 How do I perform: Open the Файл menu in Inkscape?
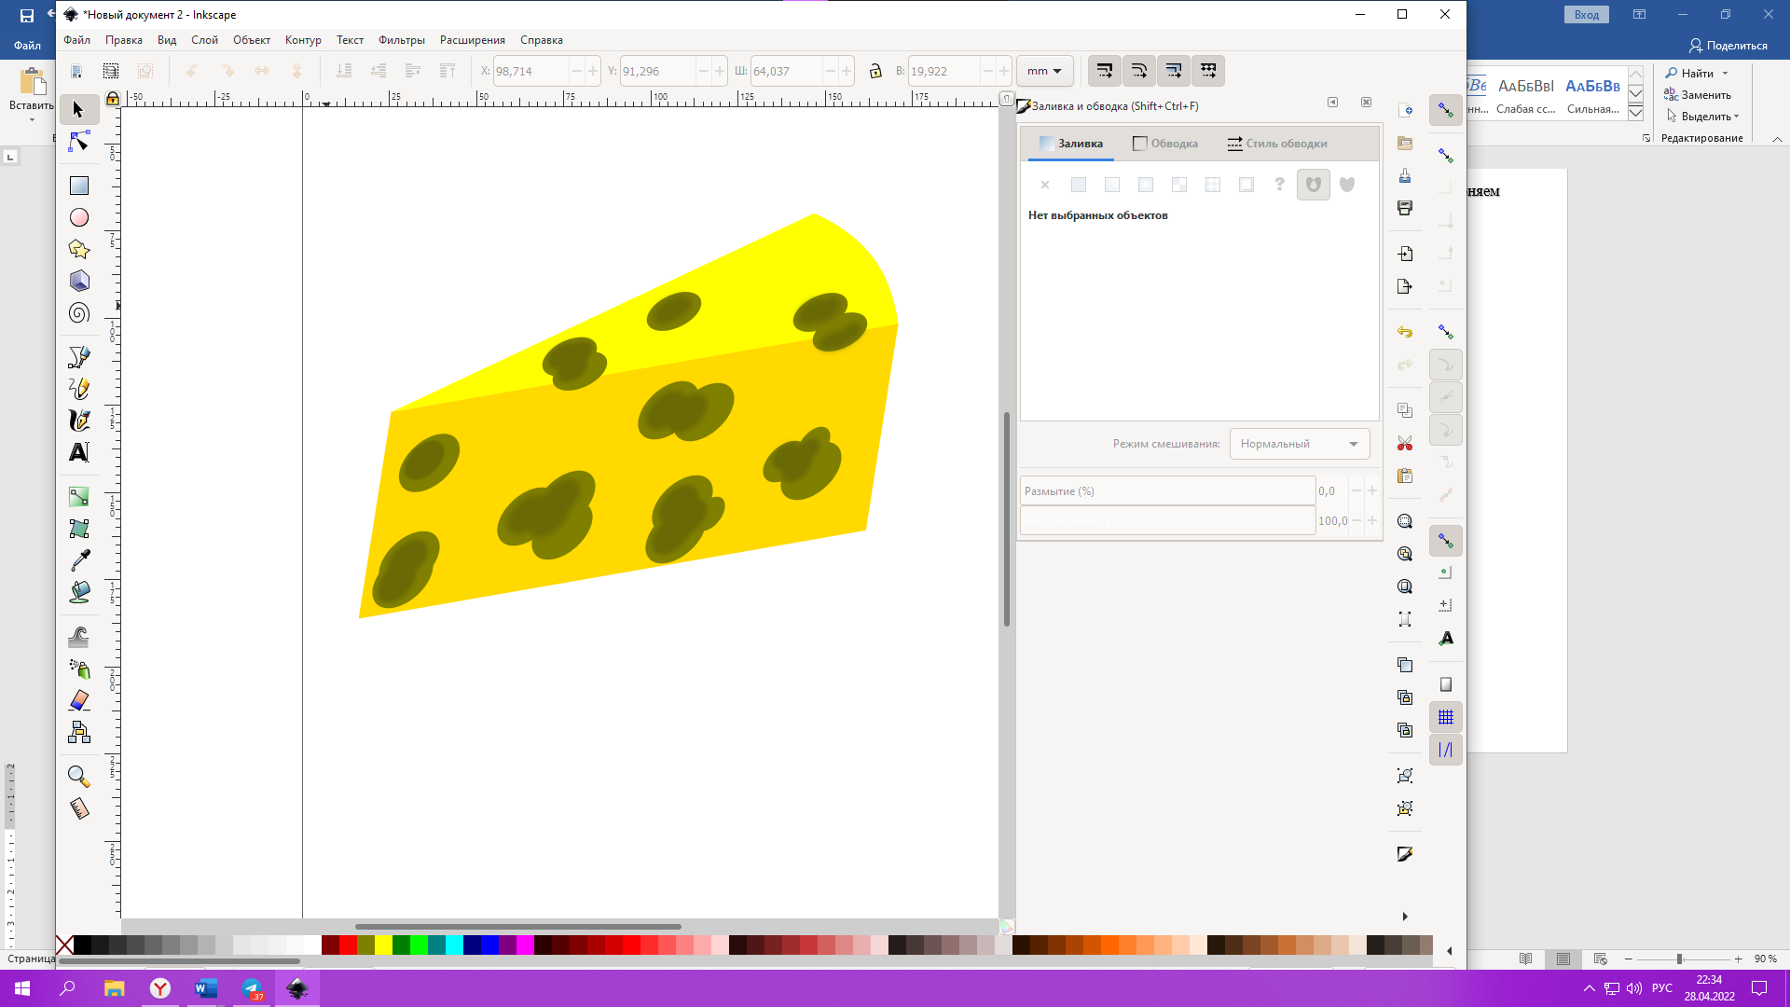point(76,40)
